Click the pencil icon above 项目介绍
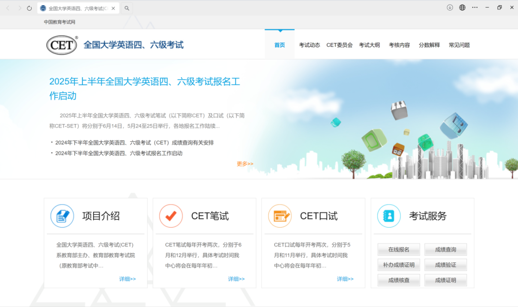 tap(62, 216)
